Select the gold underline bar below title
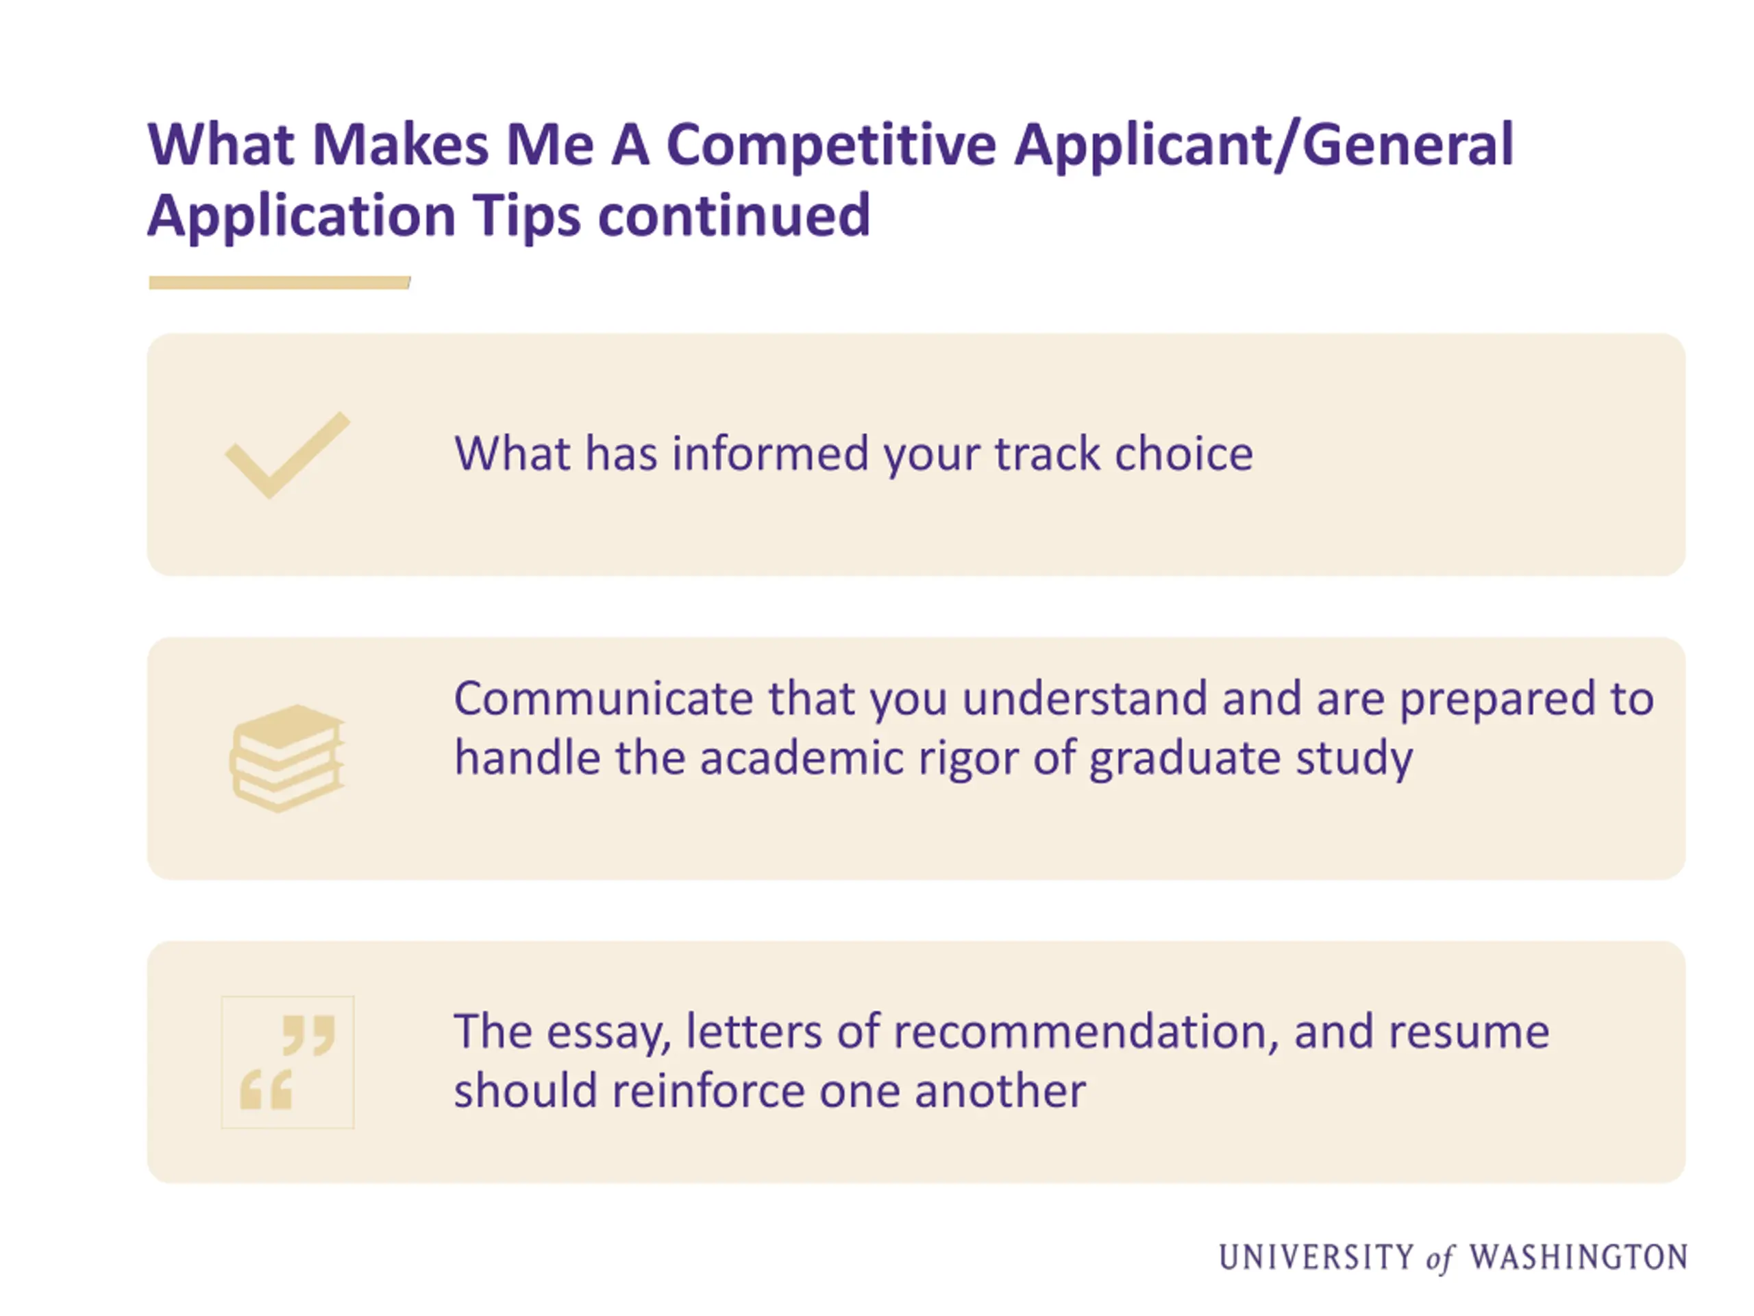 click(x=279, y=282)
